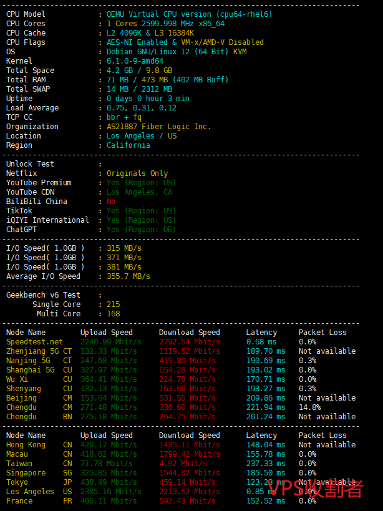
Task: Select the Average I/O Speed 355.7 MB/s value
Action: pyautogui.click(x=128, y=276)
